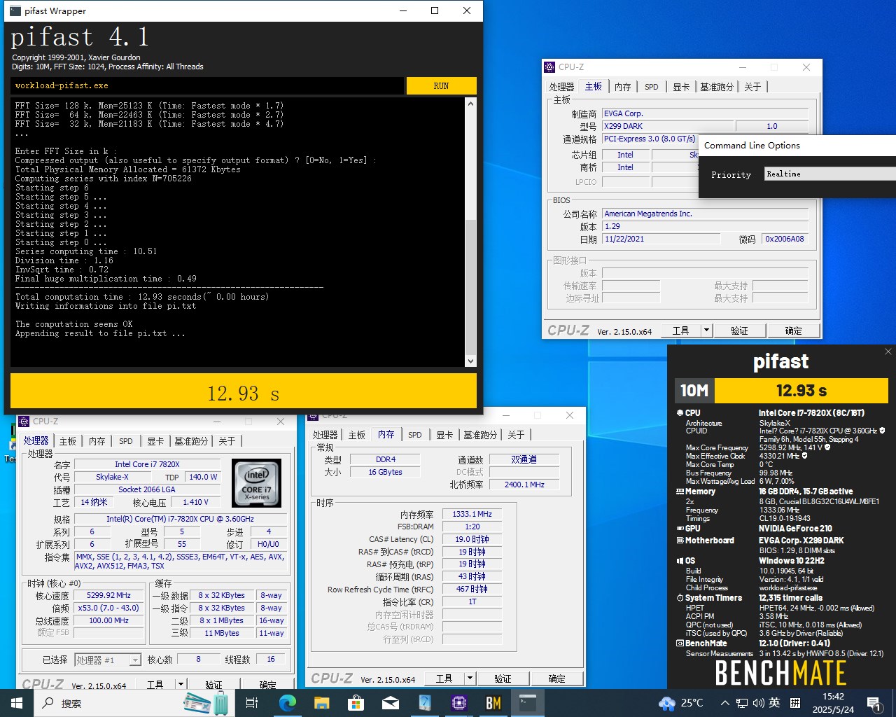Click the System Timers stopwatch icon in BenchMate
Image resolution: width=896 pixels, height=717 pixels.
point(680,598)
